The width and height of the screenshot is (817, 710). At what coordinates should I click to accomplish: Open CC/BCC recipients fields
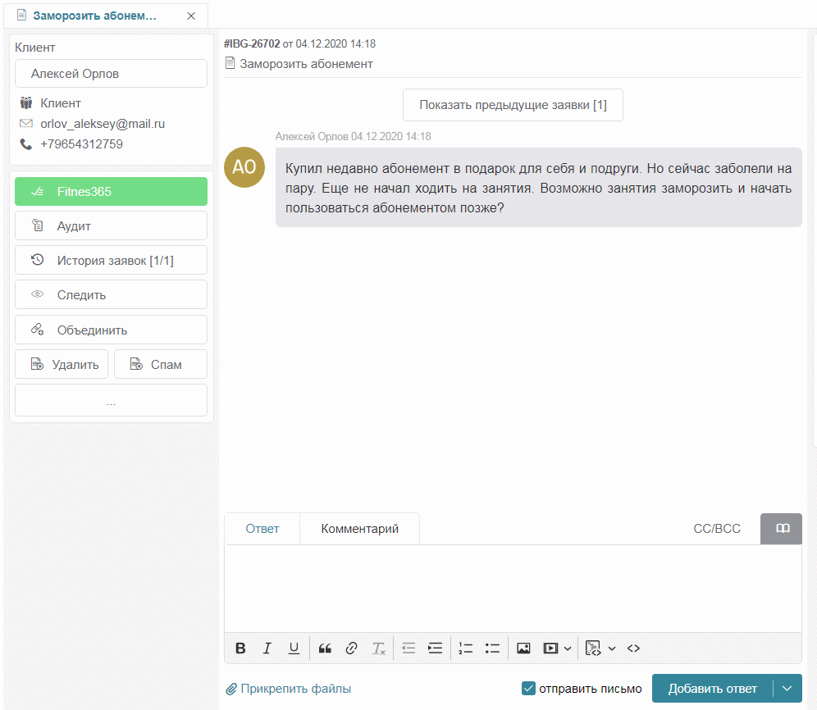pyautogui.click(x=716, y=529)
